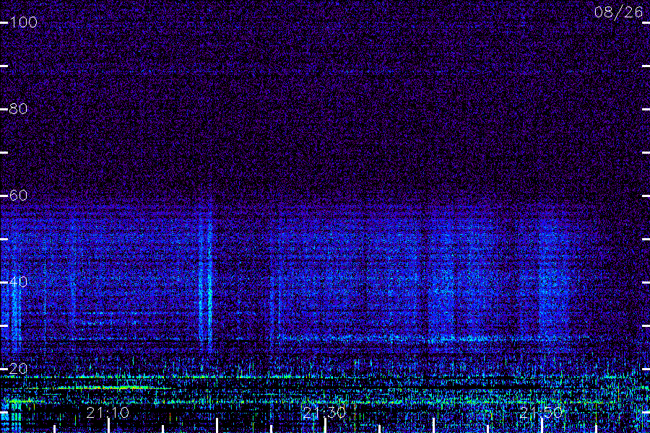
Task: Click the 80 frequency axis label
Action: 19,109
